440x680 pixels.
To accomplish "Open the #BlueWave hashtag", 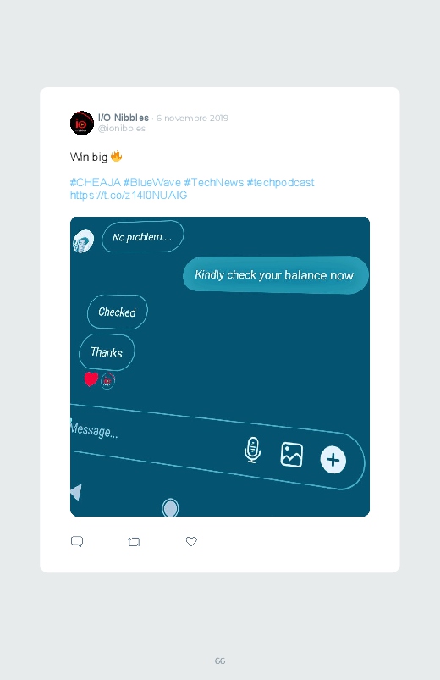I will pyautogui.click(x=152, y=183).
